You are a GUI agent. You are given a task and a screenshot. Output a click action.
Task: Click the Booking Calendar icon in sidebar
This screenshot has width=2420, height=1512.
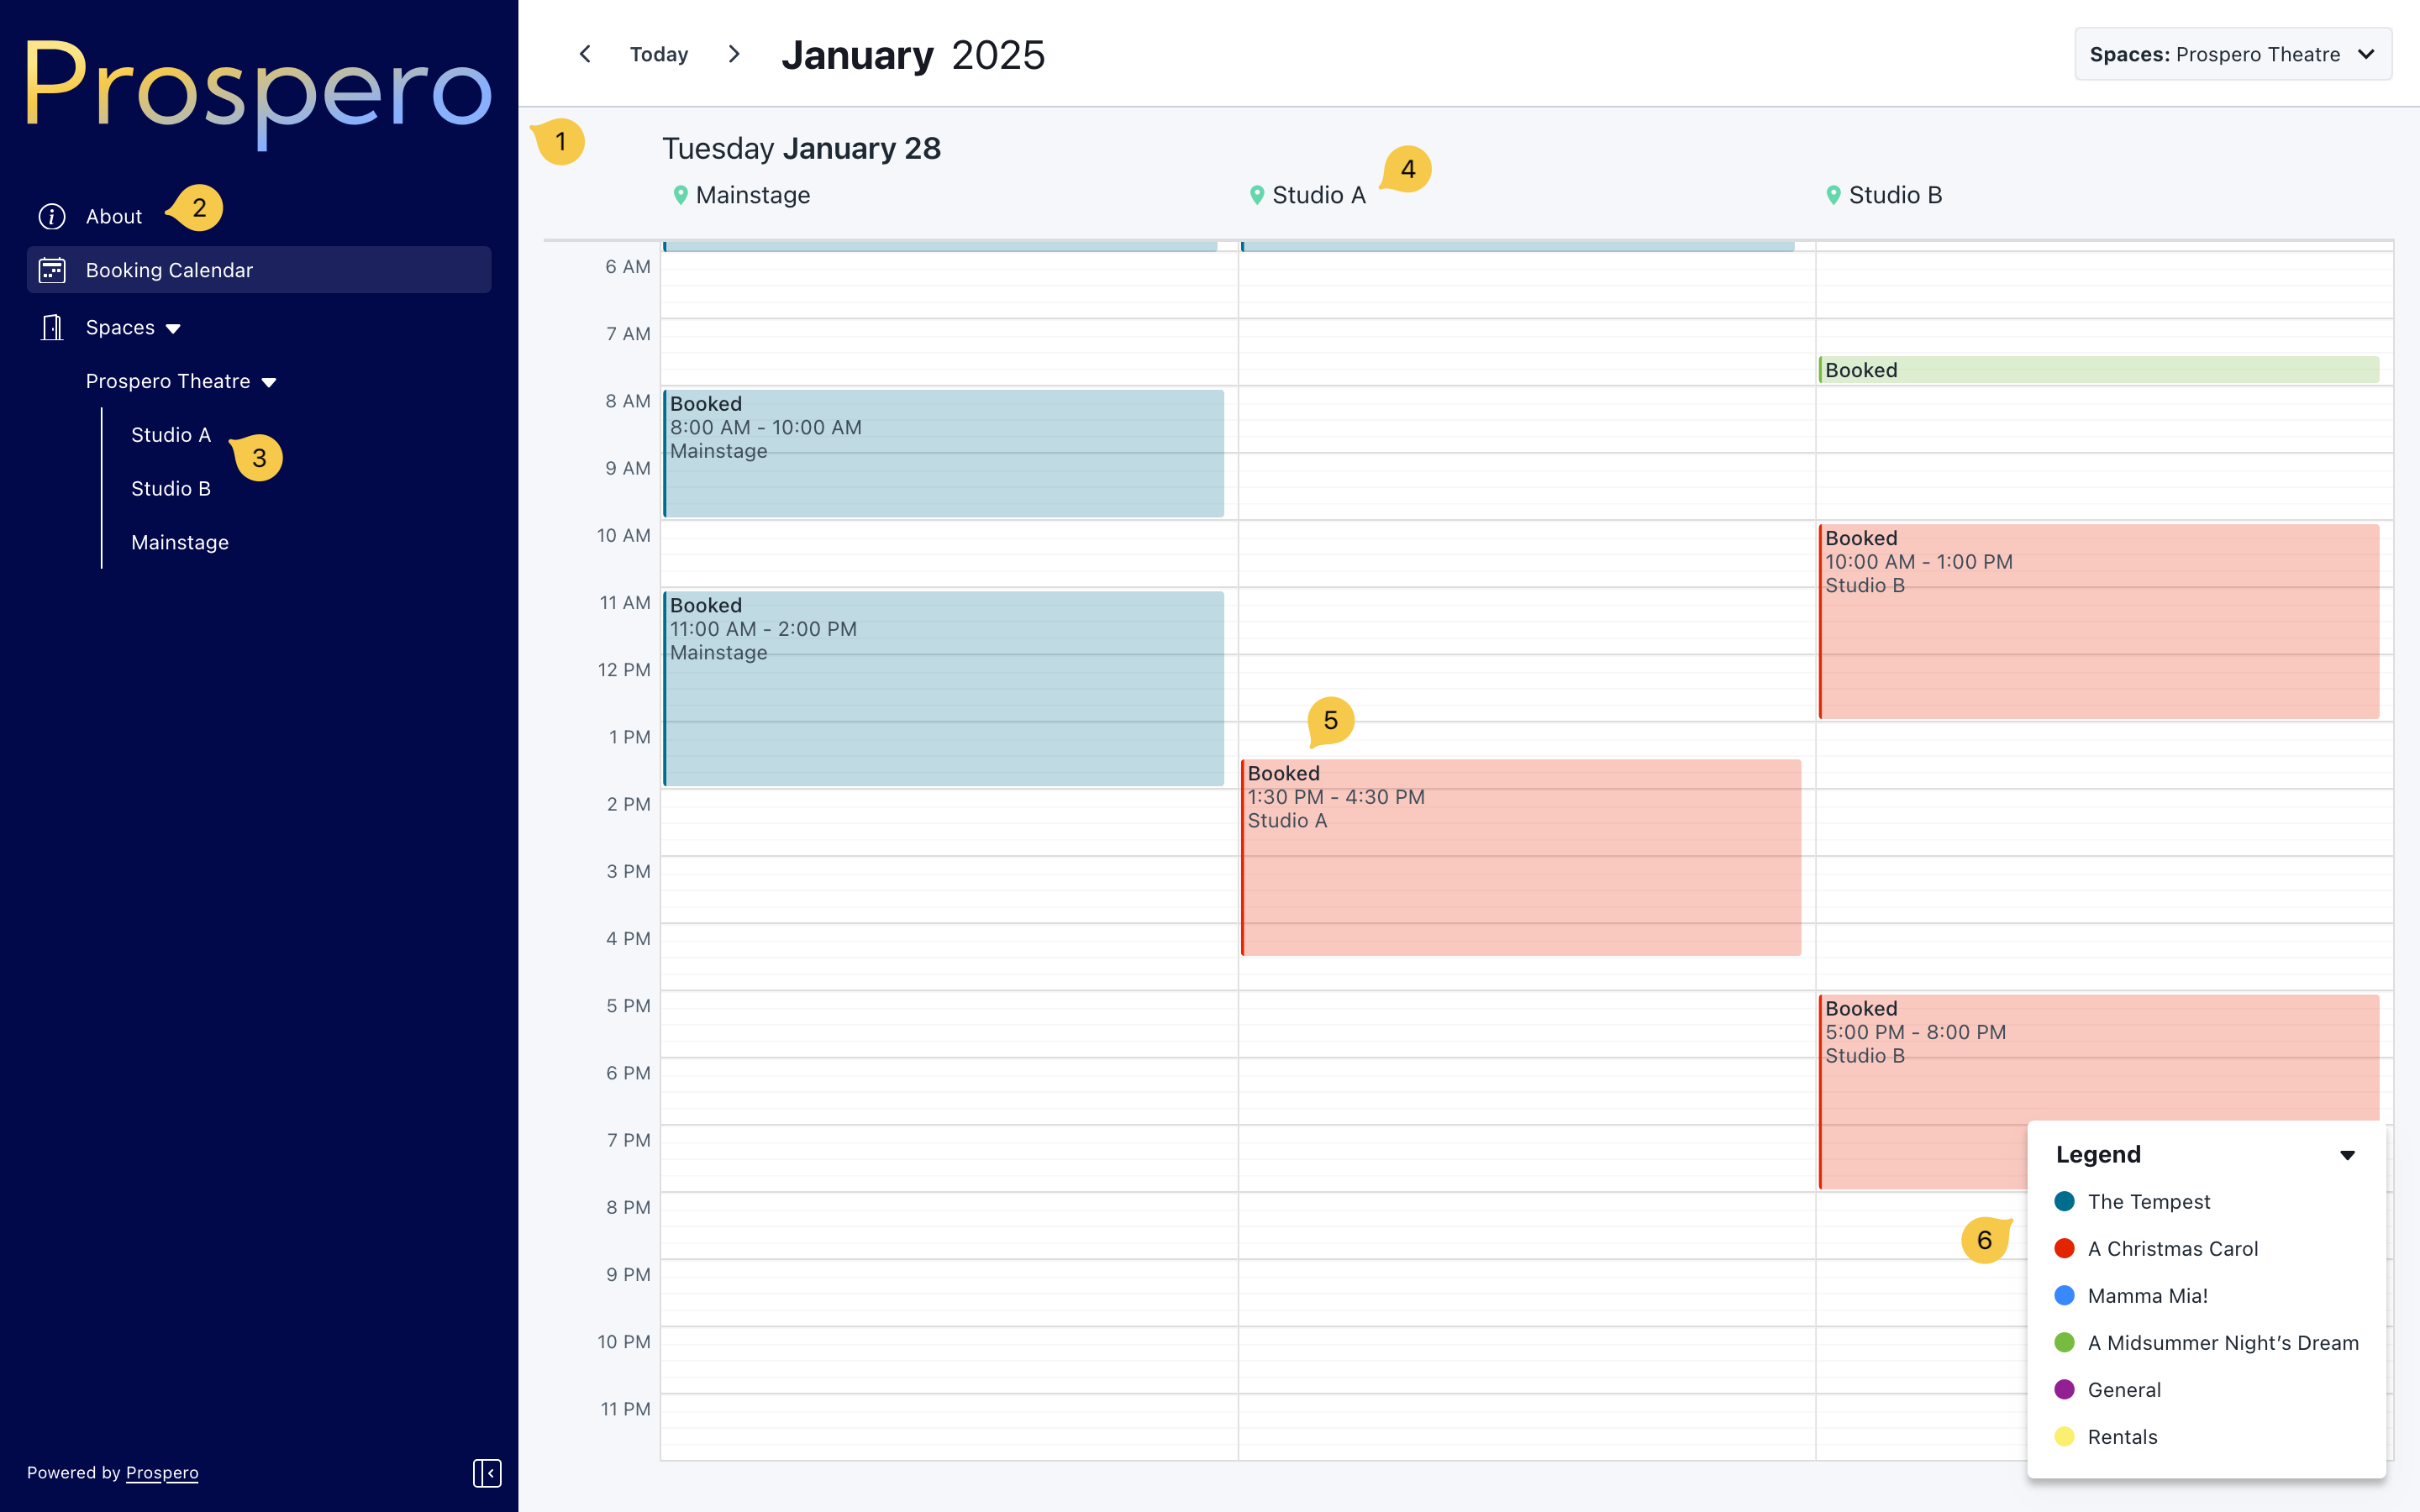coord(52,270)
